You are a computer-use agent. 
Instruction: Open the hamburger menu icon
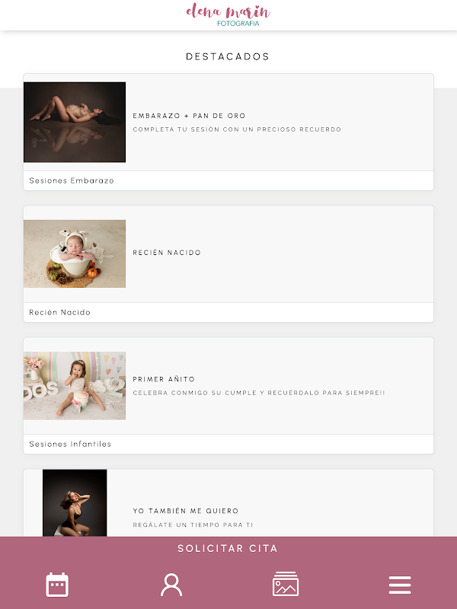pos(400,585)
